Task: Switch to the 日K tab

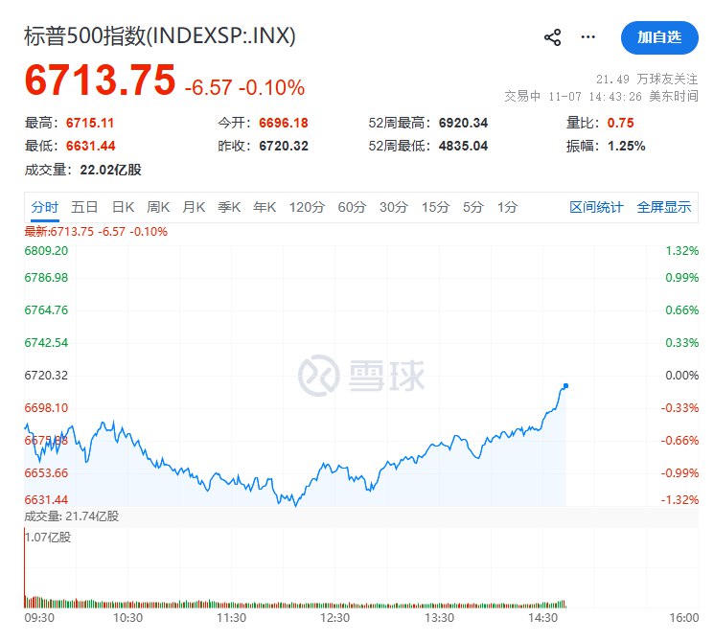Action: 124,207
